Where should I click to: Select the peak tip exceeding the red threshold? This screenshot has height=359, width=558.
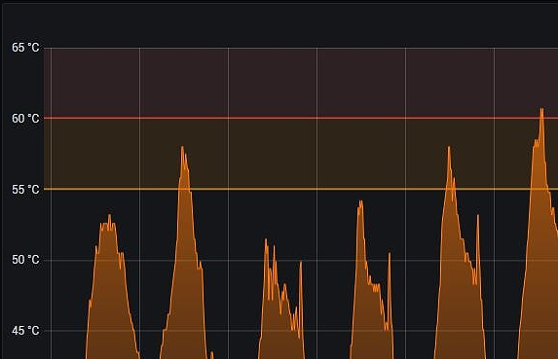(541, 109)
